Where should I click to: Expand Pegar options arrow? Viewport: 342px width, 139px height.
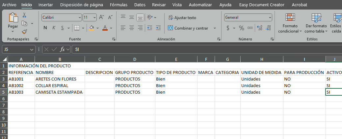coord(13,31)
